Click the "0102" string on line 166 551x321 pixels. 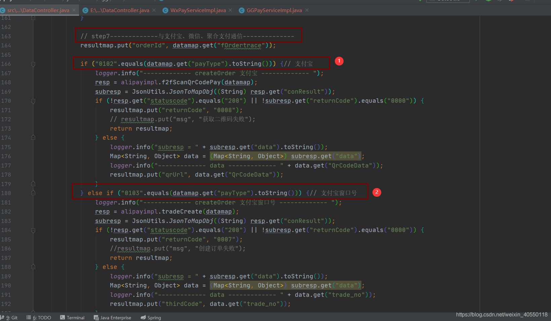tap(106, 64)
